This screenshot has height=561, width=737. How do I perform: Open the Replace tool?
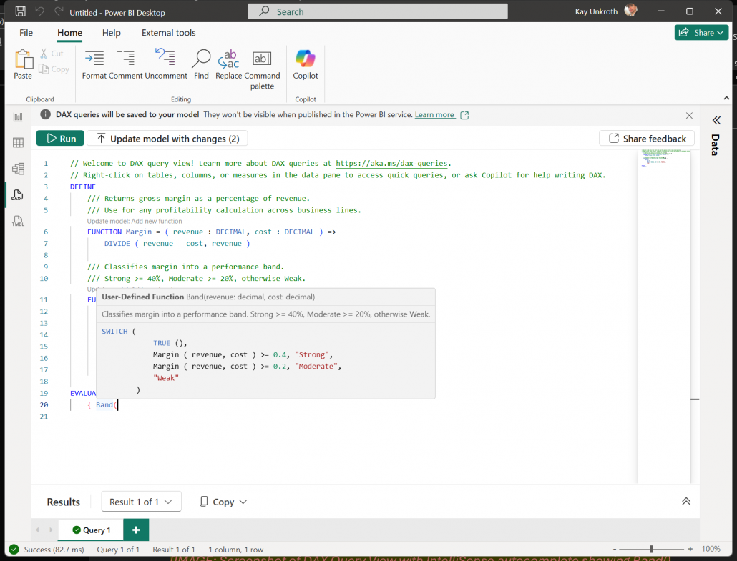228,59
